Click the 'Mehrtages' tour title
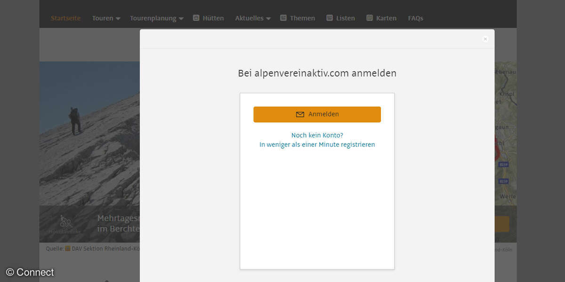The image size is (565, 282). 119,219
